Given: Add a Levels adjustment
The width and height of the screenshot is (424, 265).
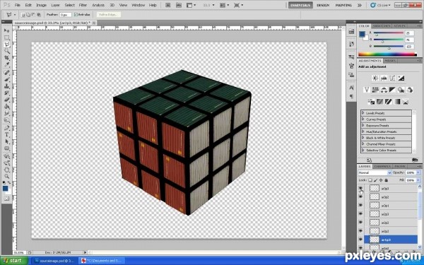Looking at the screenshot, I should pos(384,78).
